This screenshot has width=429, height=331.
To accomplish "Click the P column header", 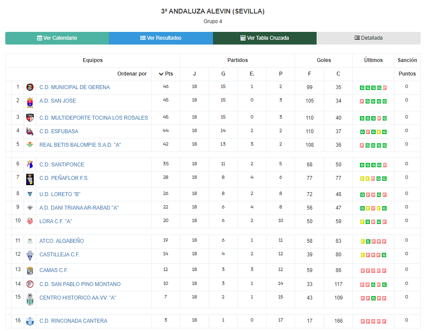I will coord(281,74).
